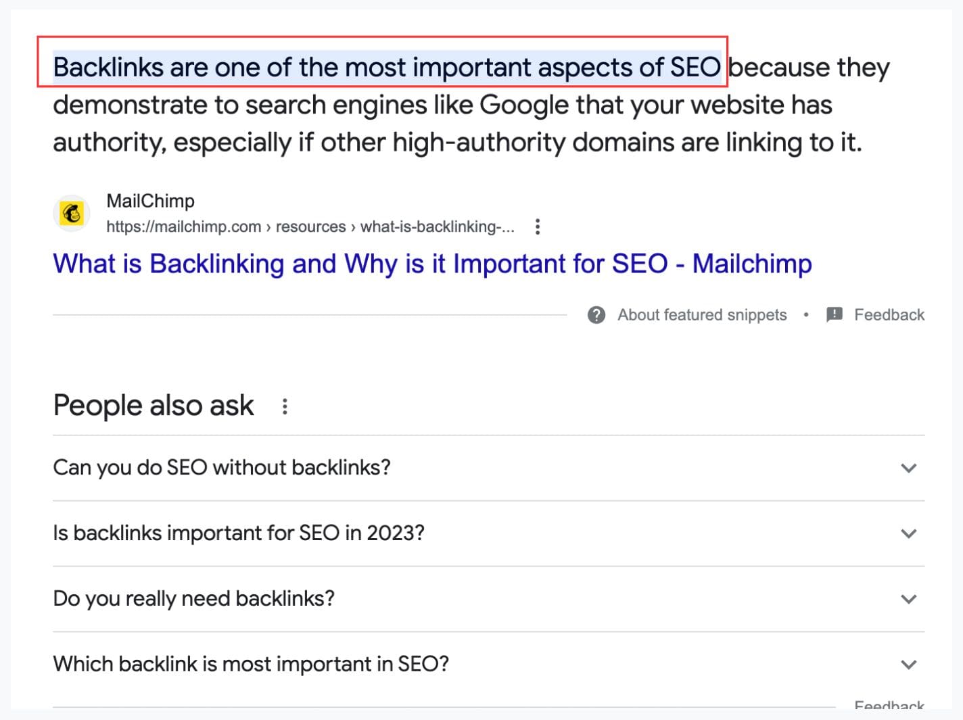963x720 pixels.
Task: Click the Mailchimp favicon logo
Action: click(72, 214)
